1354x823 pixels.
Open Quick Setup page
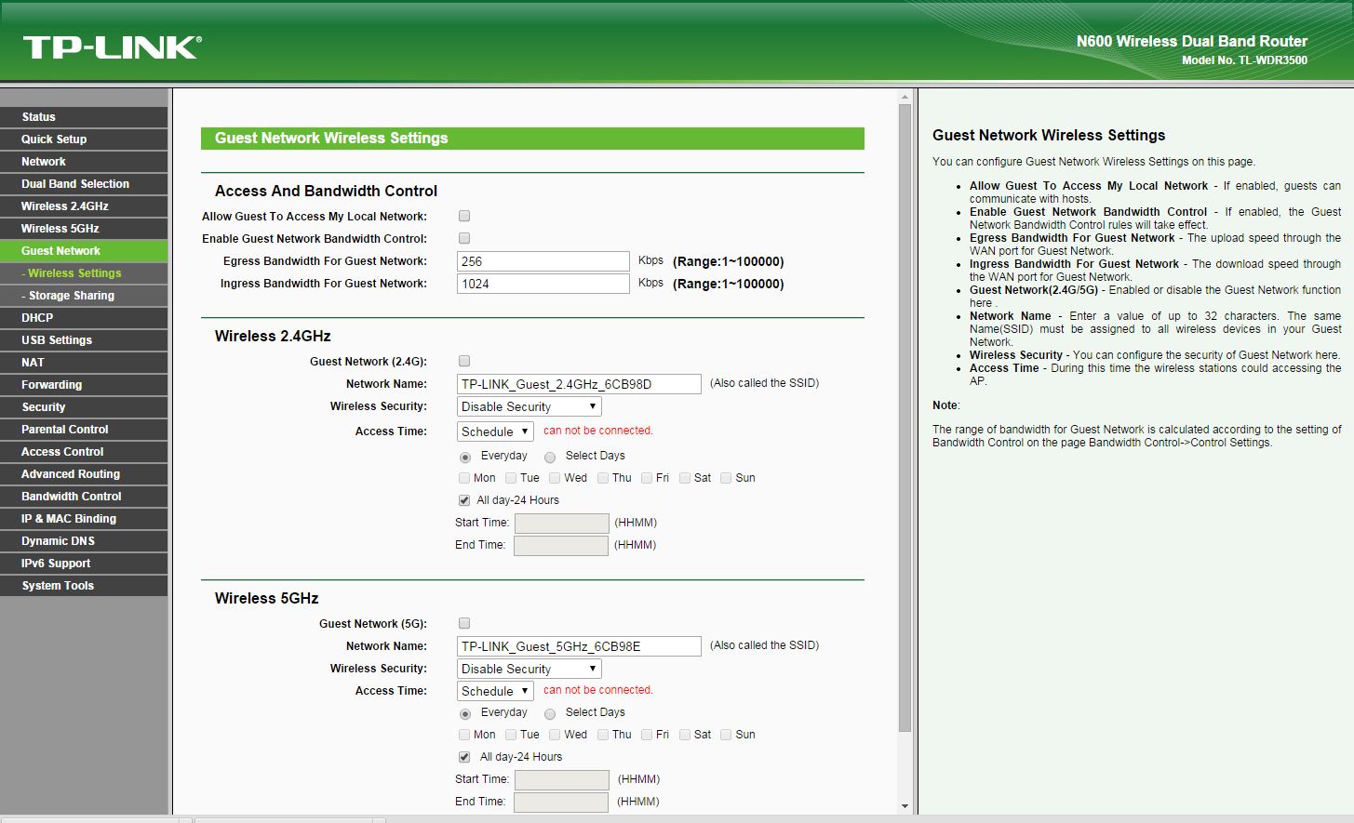point(84,139)
